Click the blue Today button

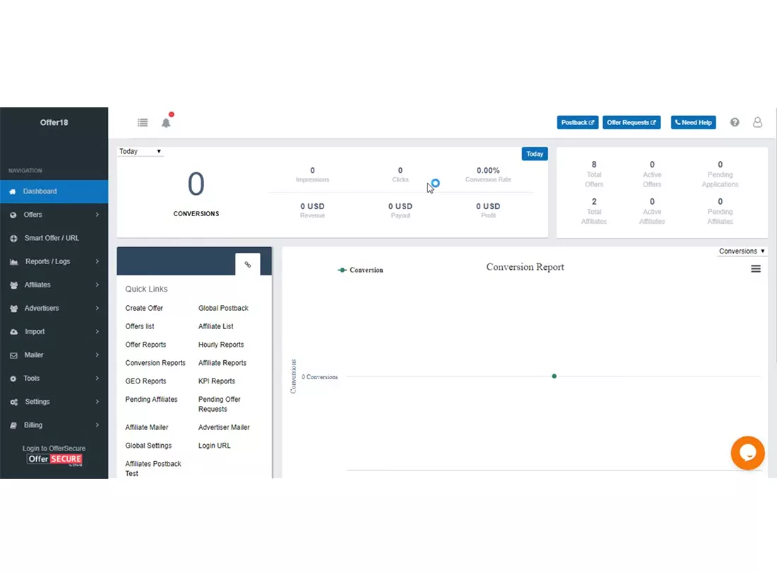point(535,154)
